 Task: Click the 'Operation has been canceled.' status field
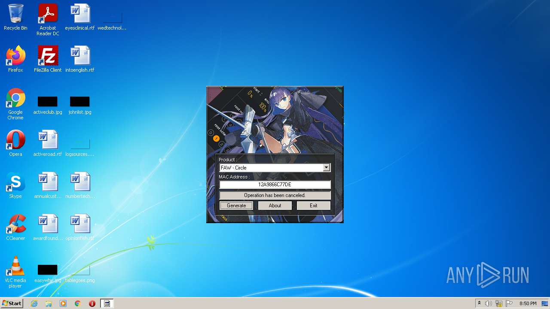(x=275, y=195)
